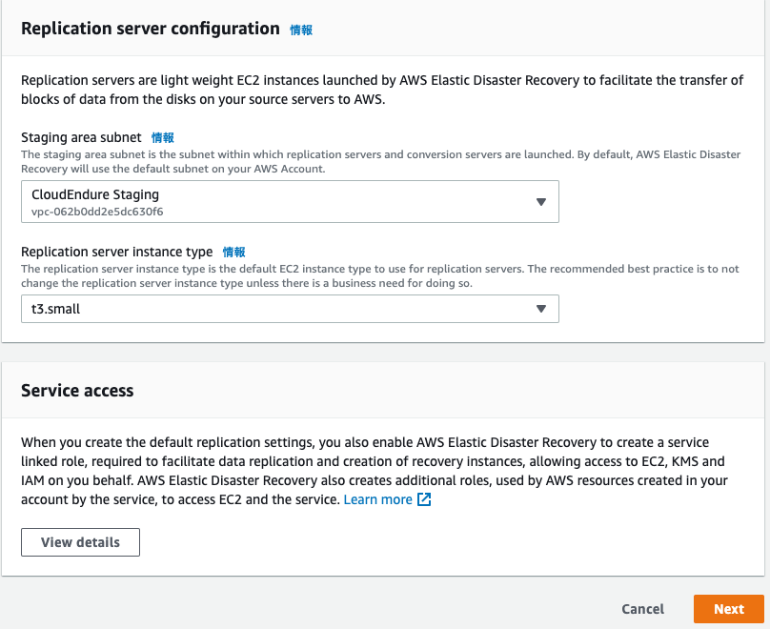The image size is (770, 629).
Task: Cancel the replication settings wizard
Action: click(x=642, y=609)
